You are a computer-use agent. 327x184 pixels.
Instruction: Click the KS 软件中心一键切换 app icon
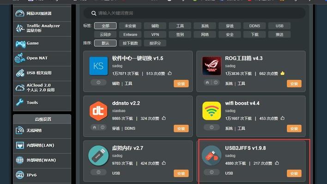tap(98, 66)
